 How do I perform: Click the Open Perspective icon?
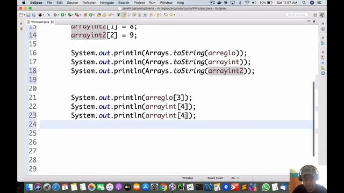tap(316, 15)
